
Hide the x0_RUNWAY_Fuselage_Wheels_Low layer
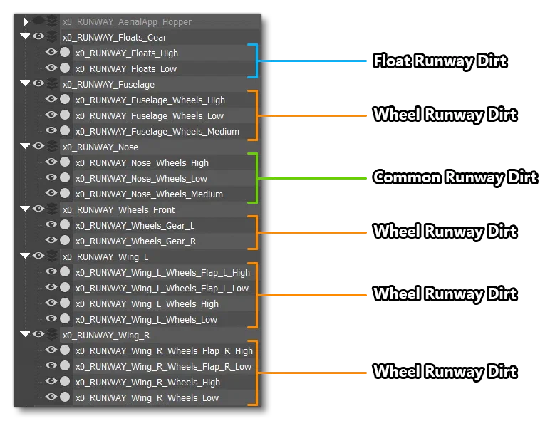tap(51, 115)
